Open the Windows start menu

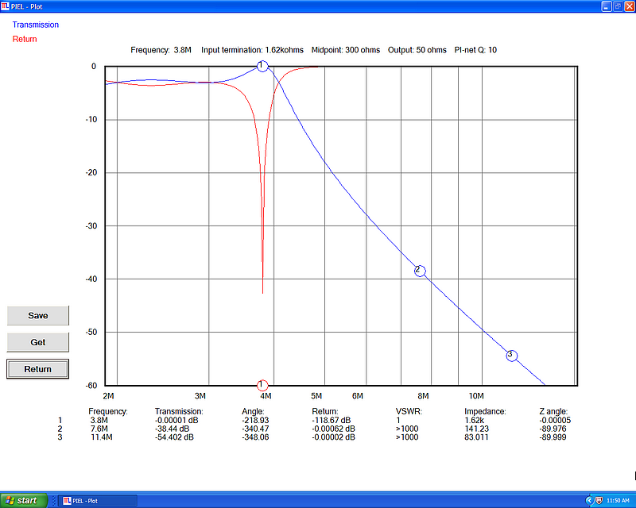click(24, 501)
